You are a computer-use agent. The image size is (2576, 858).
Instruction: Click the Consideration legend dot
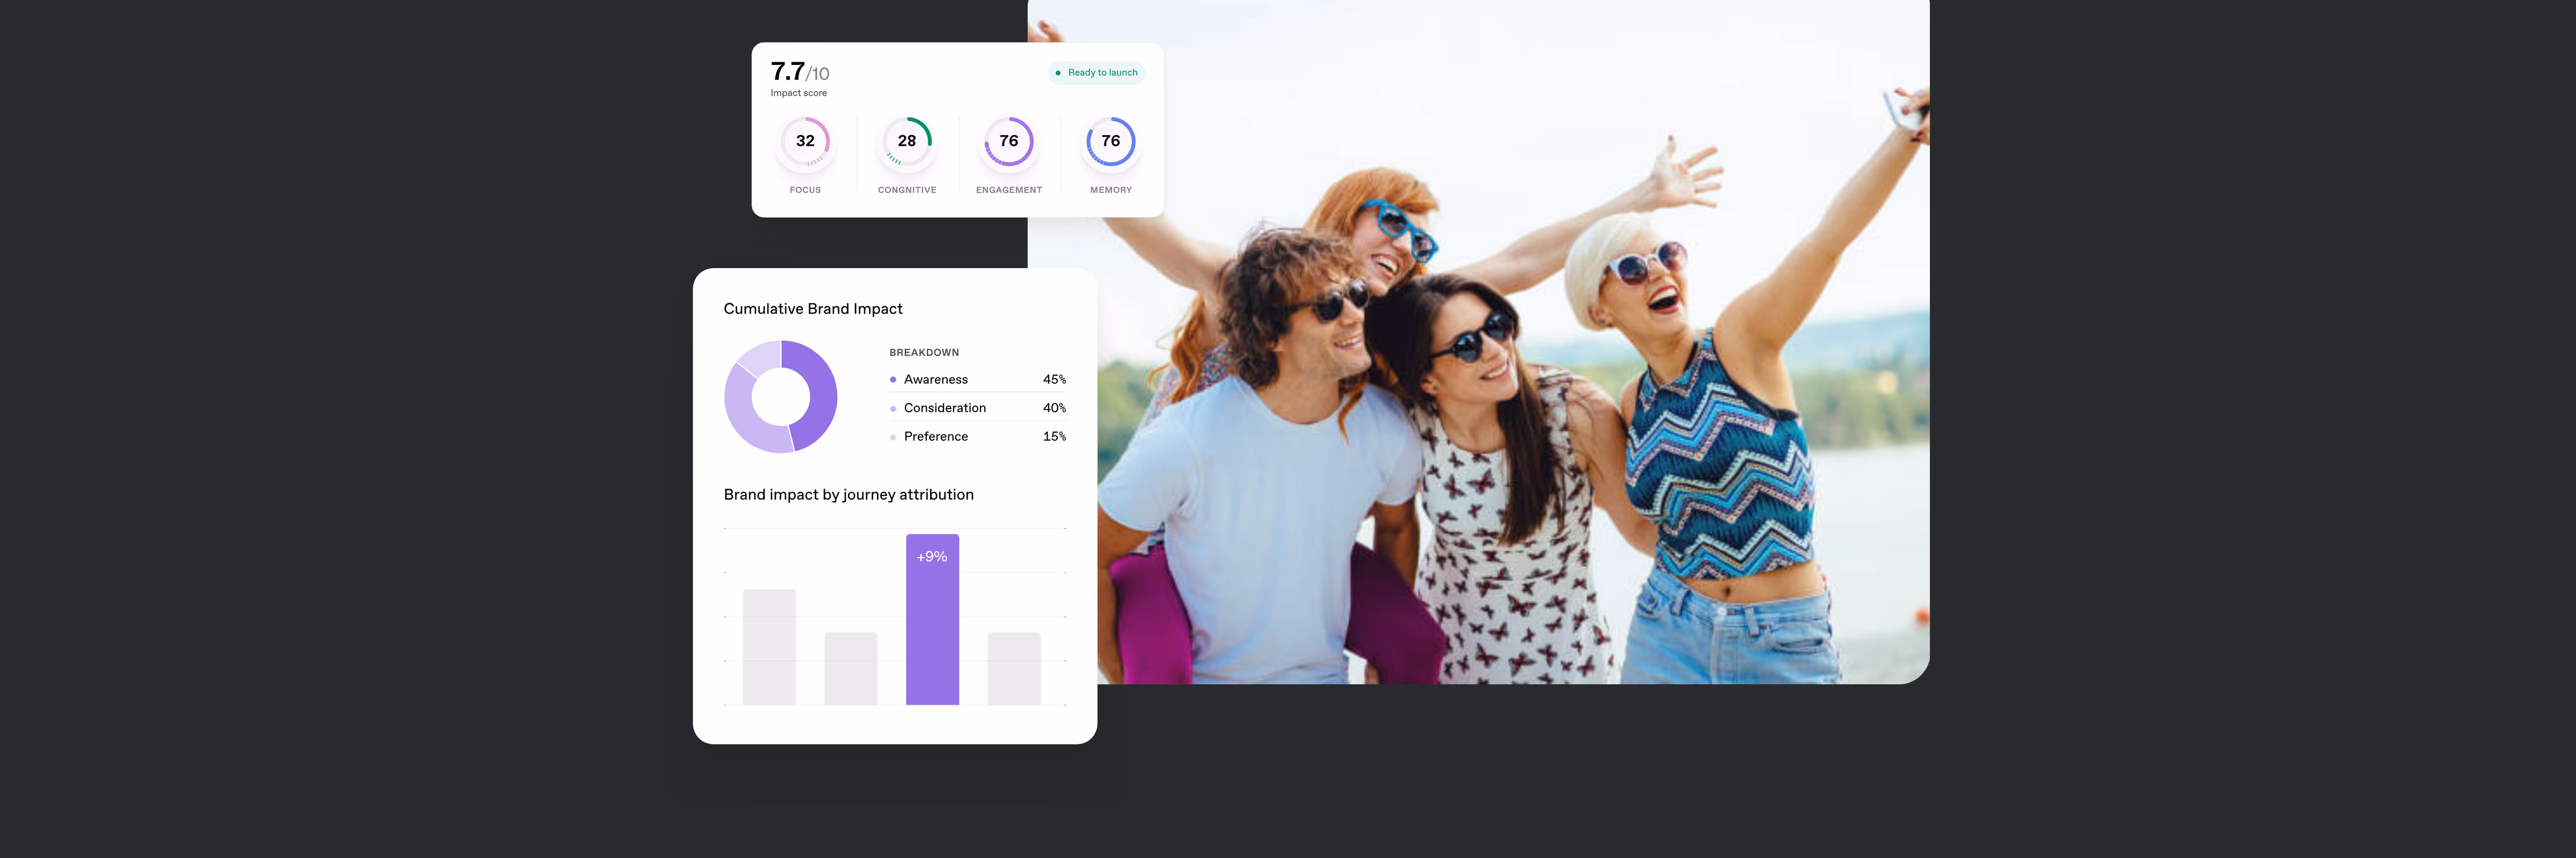tap(893, 409)
